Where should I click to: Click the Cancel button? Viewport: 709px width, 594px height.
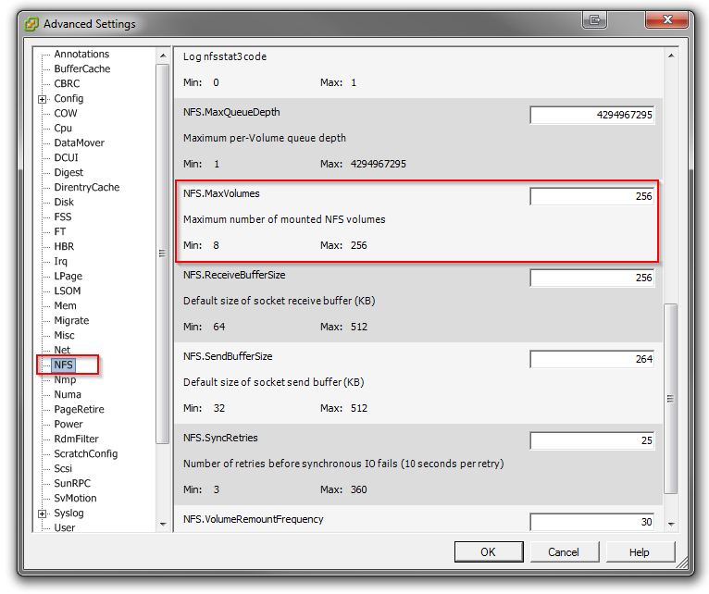[x=564, y=552]
